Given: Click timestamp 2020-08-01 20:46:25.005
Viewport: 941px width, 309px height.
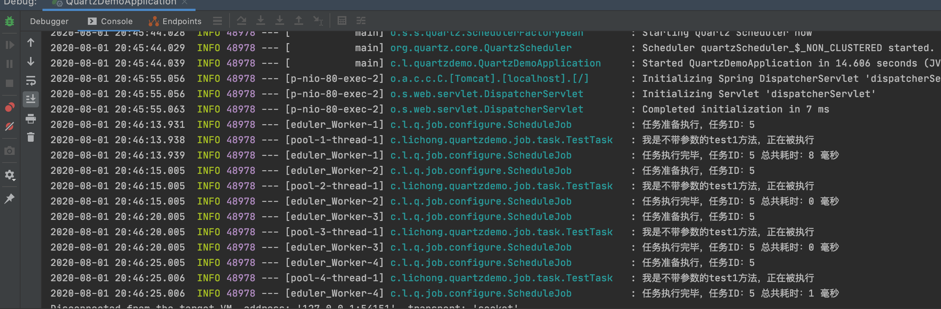Looking at the screenshot, I should pos(118,263).
